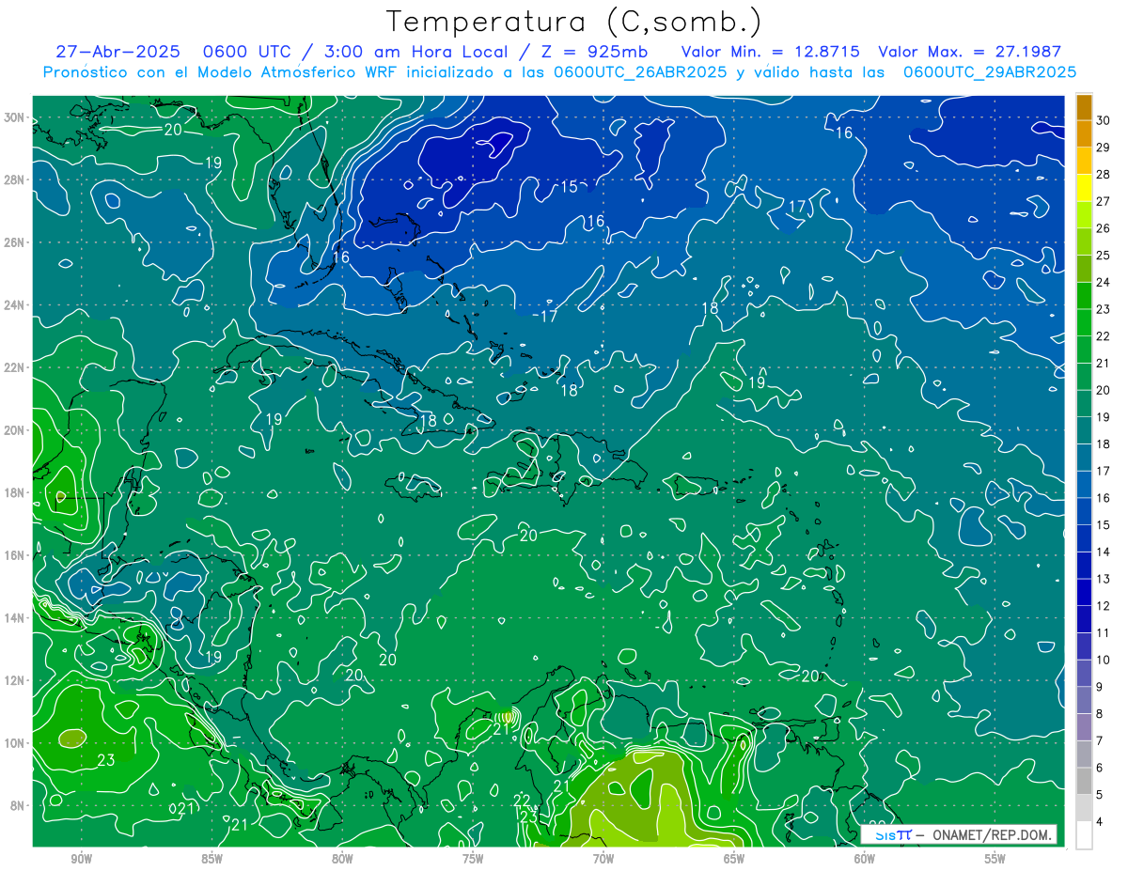
Task: Click the "16N" latitude label
Action: point(16,555)
